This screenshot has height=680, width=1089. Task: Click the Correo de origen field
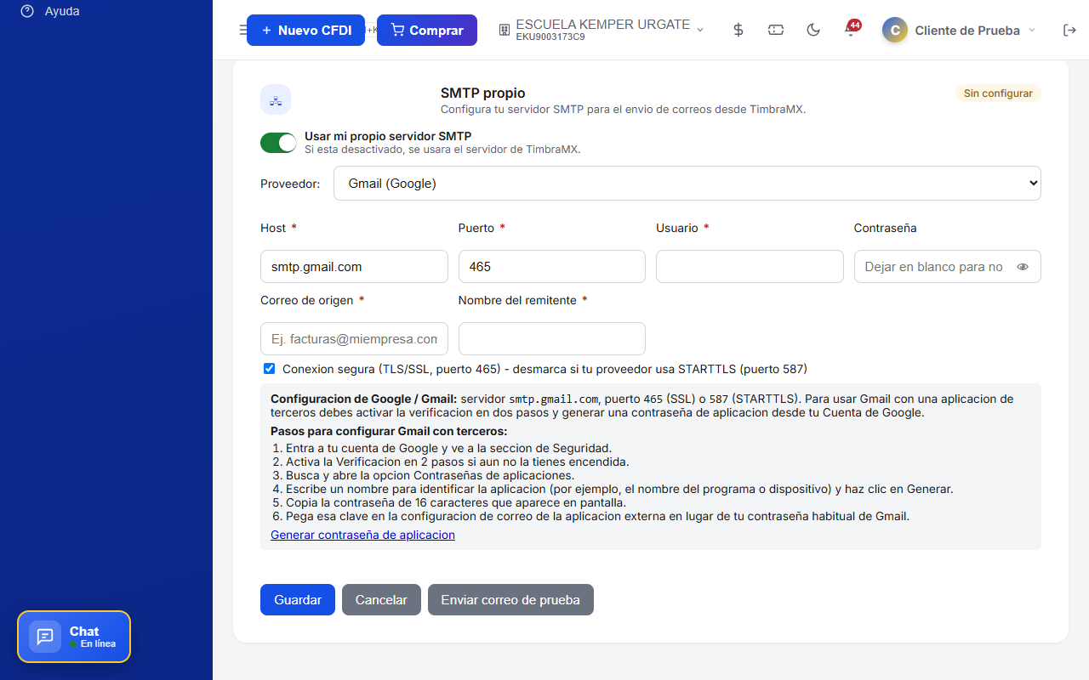click(354, 338)
